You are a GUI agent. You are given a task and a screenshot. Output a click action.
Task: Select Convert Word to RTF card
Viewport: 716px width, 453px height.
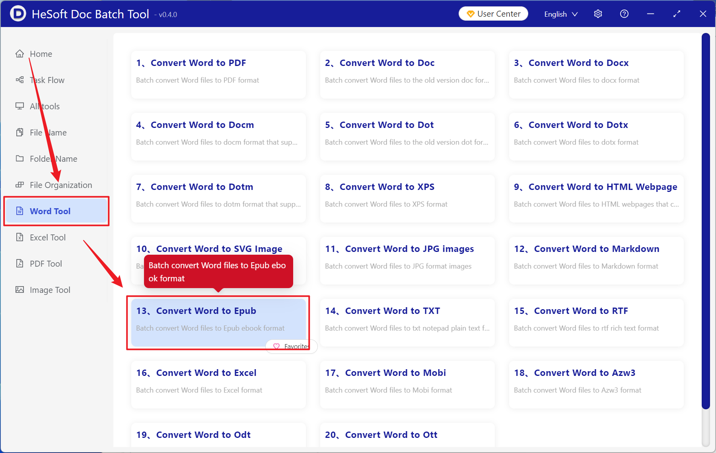(596, 323)
